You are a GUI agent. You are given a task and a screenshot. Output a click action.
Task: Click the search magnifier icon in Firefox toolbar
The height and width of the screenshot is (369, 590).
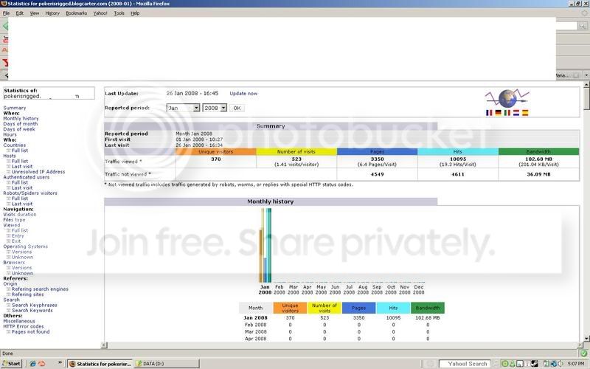(x=582, y=26)
